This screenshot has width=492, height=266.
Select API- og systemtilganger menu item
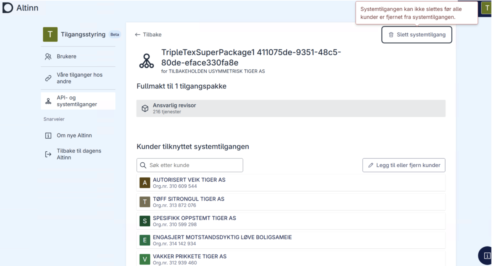pos(77,101)
